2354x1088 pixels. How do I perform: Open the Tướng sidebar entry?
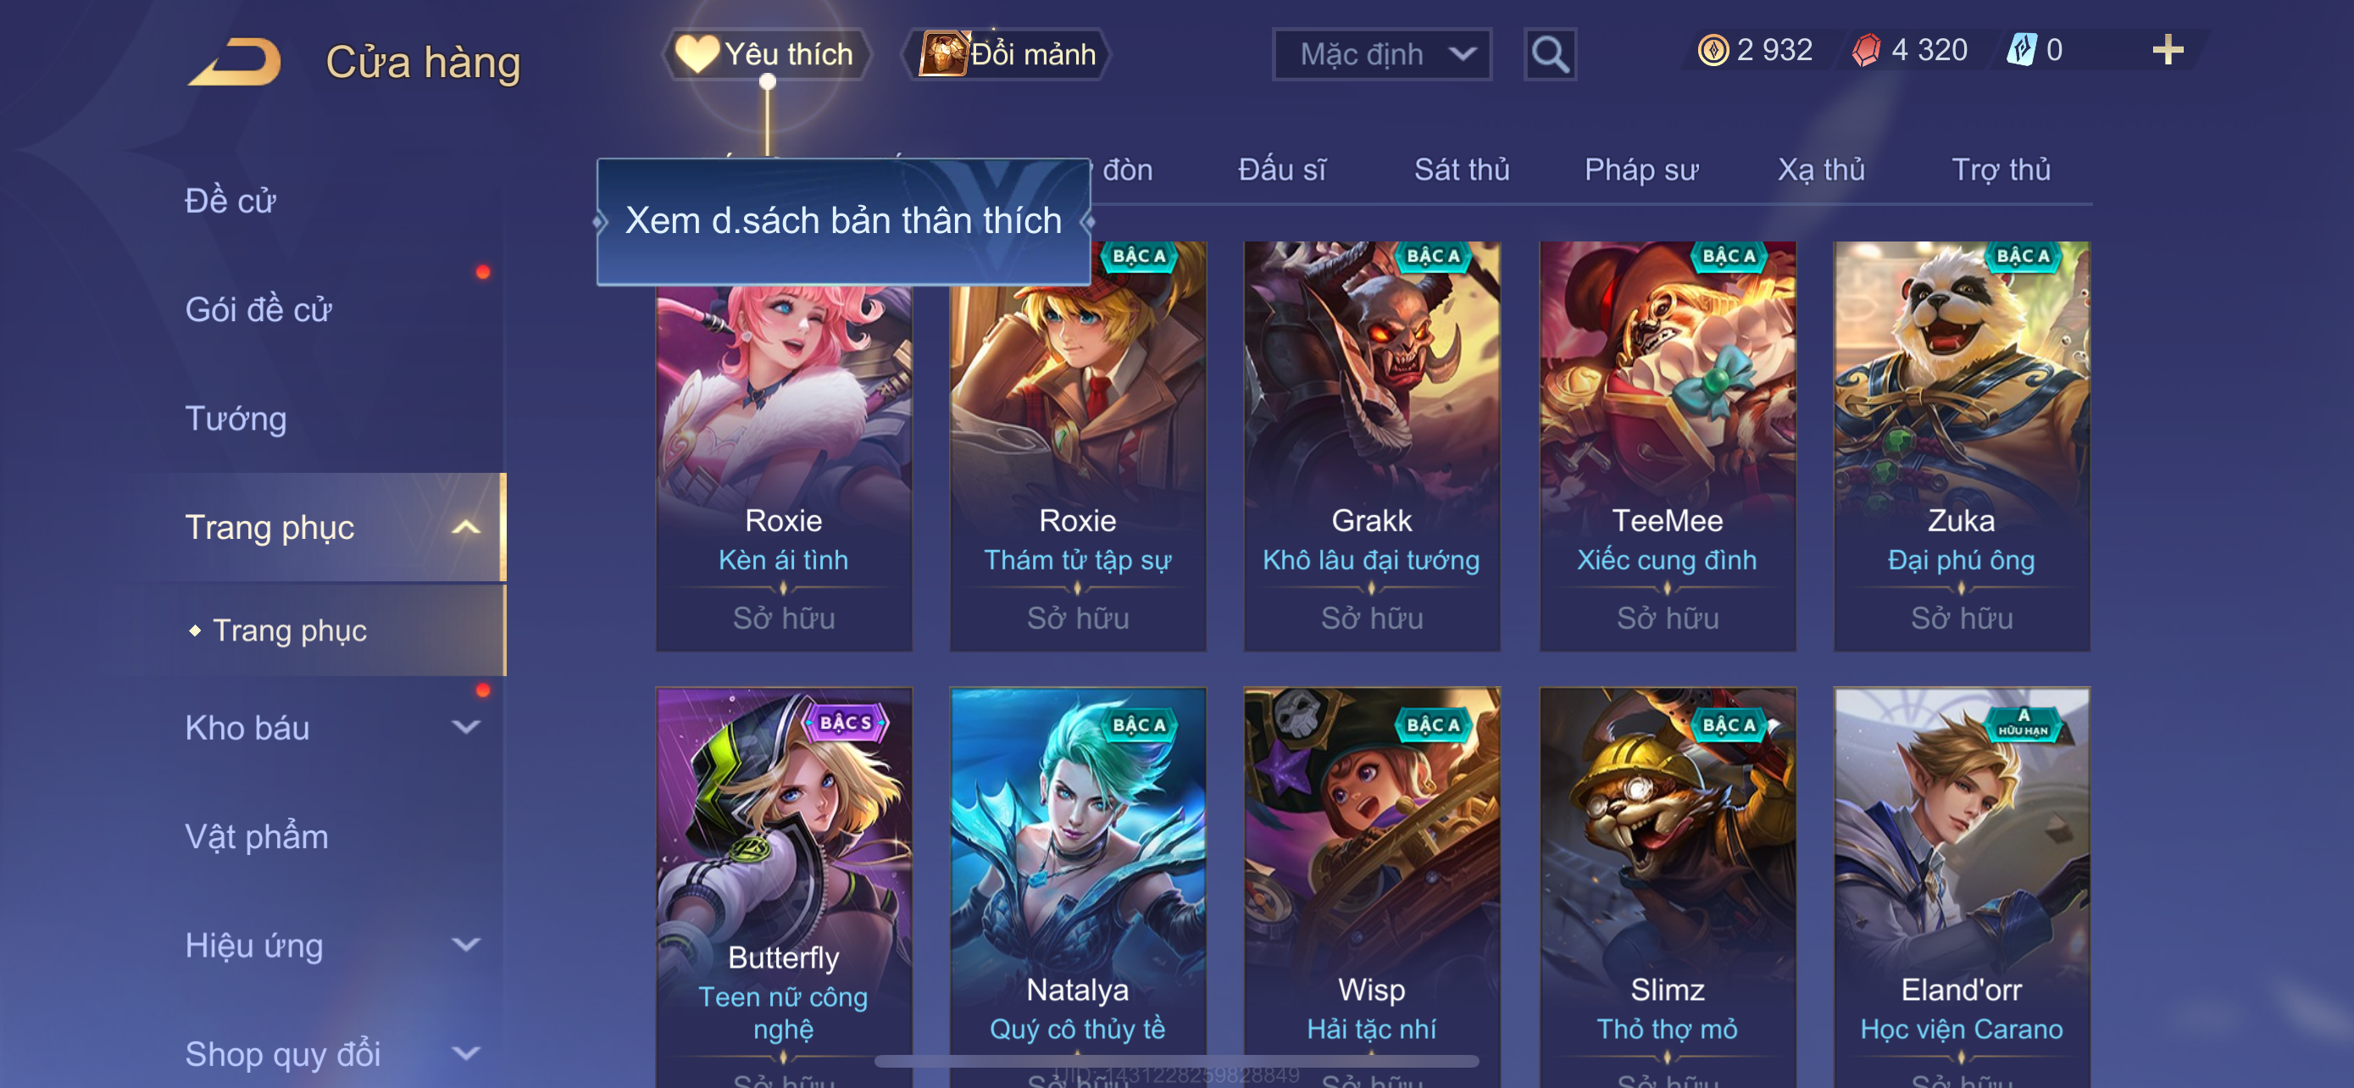pyautogui.click(x=236, y=419)
